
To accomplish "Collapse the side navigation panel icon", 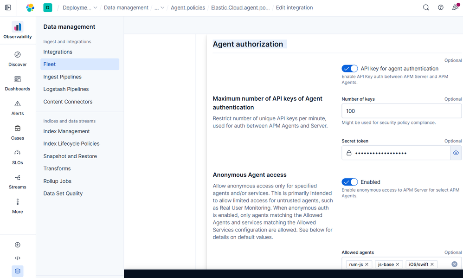I will 8,8.
